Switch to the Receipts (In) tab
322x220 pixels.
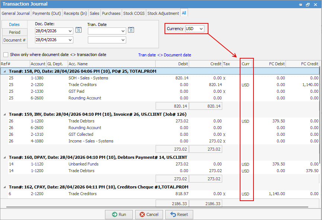75,13
